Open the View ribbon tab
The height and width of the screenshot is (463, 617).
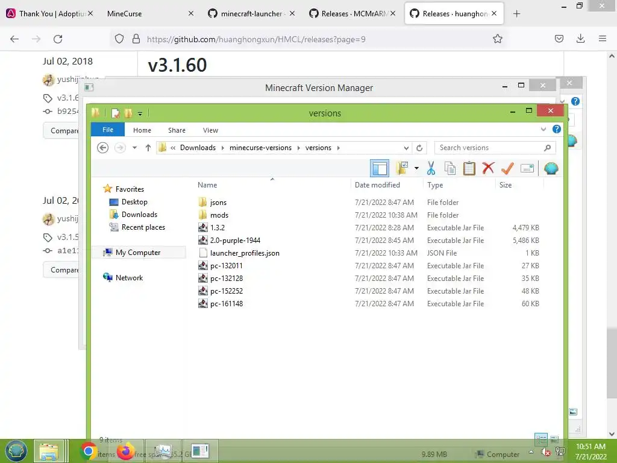pyautogui.click(x=210, y=130)
